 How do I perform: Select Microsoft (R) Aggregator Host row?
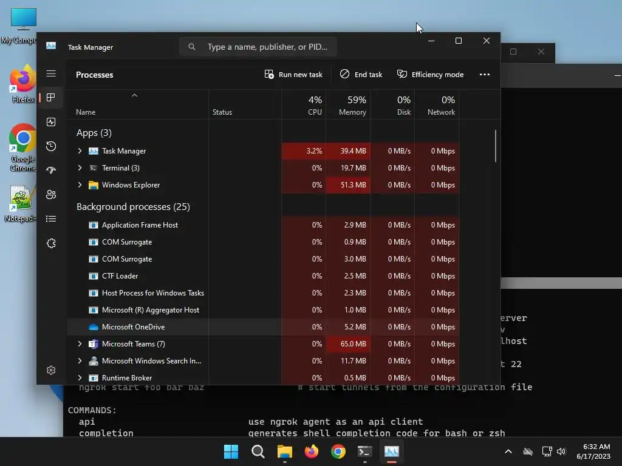pos(263,310)
